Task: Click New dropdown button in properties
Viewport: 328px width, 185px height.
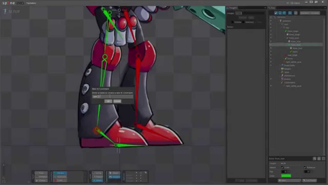Action: pos(290,180)
